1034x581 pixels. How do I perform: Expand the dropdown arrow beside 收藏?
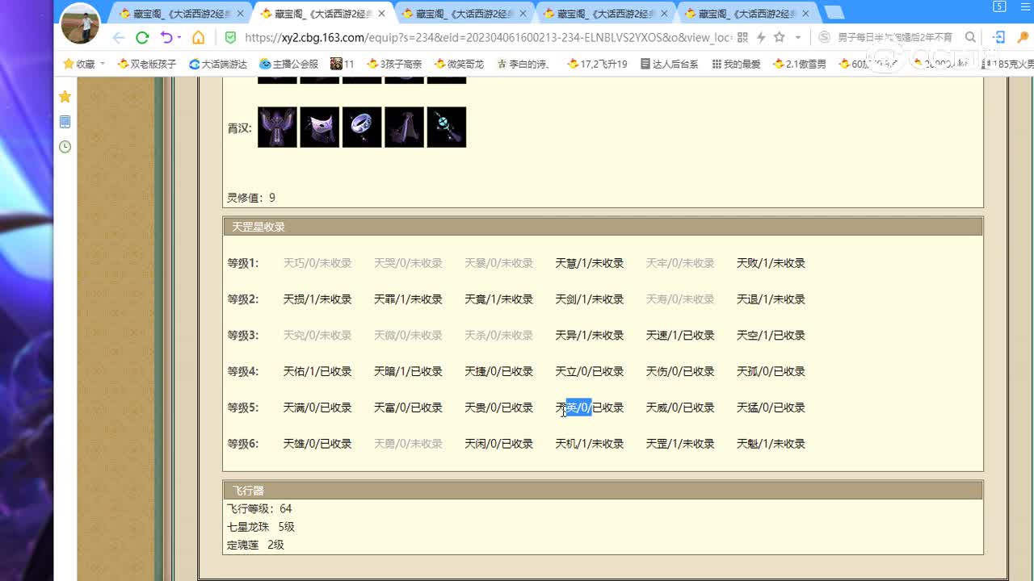(x=103, y=64)
